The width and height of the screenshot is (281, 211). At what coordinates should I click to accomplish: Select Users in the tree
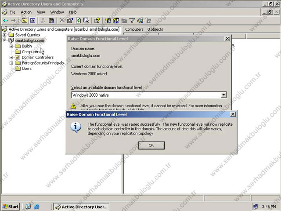tap(26, 69)
